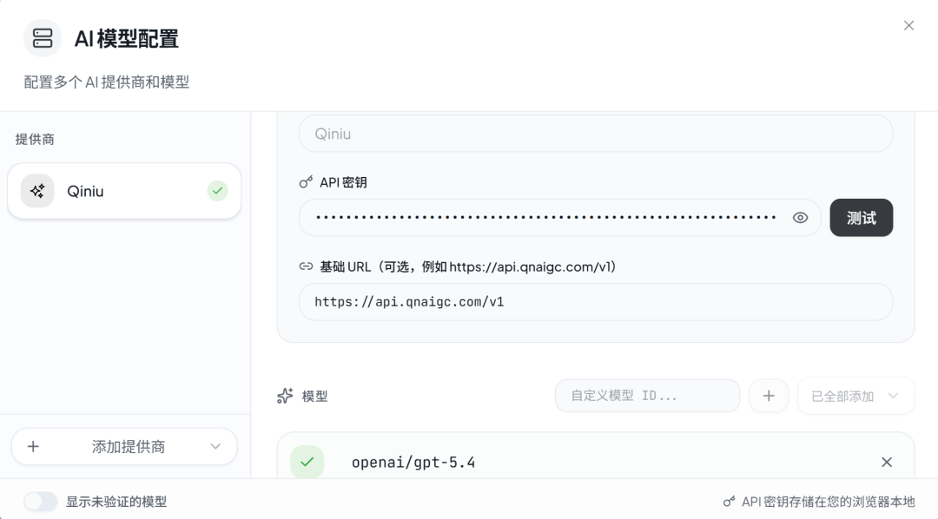
Task: Click the AI 模型配置 header icon
Action: click(x=42, y=38)
